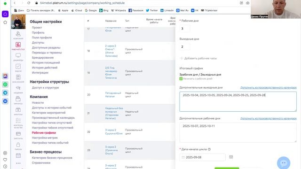Open Справочники under Бизнес-процессы
Image resolution: width=301 pixels, height=169 pixels.
[x=41, y=163]
